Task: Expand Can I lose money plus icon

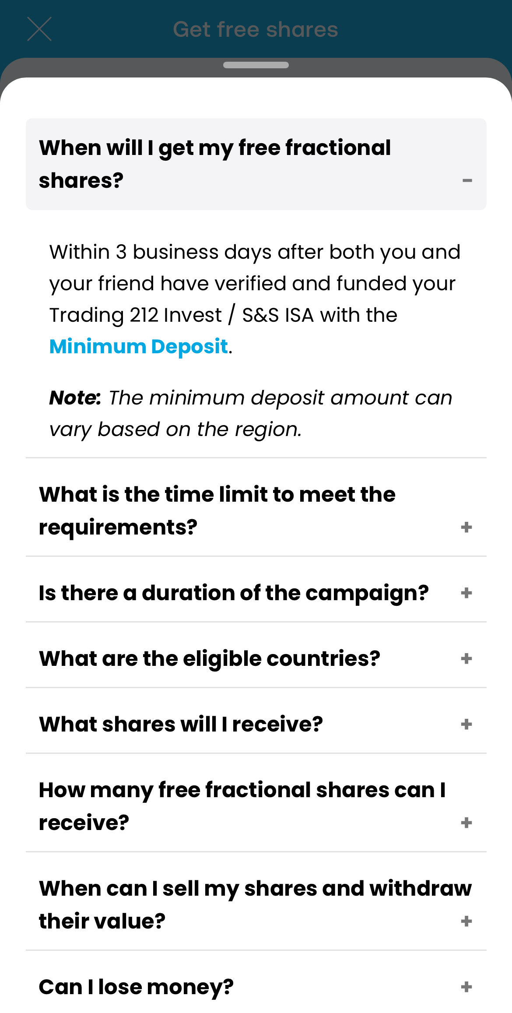Action: (466, 987)
